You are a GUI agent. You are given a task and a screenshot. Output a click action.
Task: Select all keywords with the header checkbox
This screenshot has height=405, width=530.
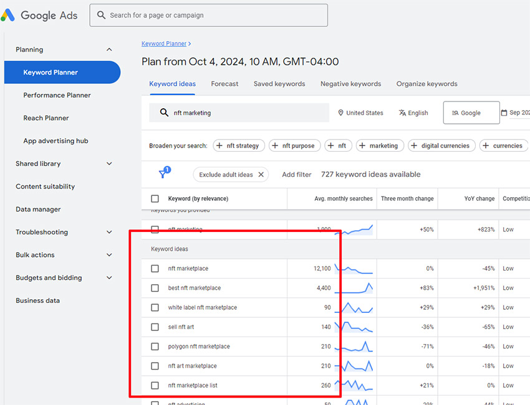(x=155, y=198)
